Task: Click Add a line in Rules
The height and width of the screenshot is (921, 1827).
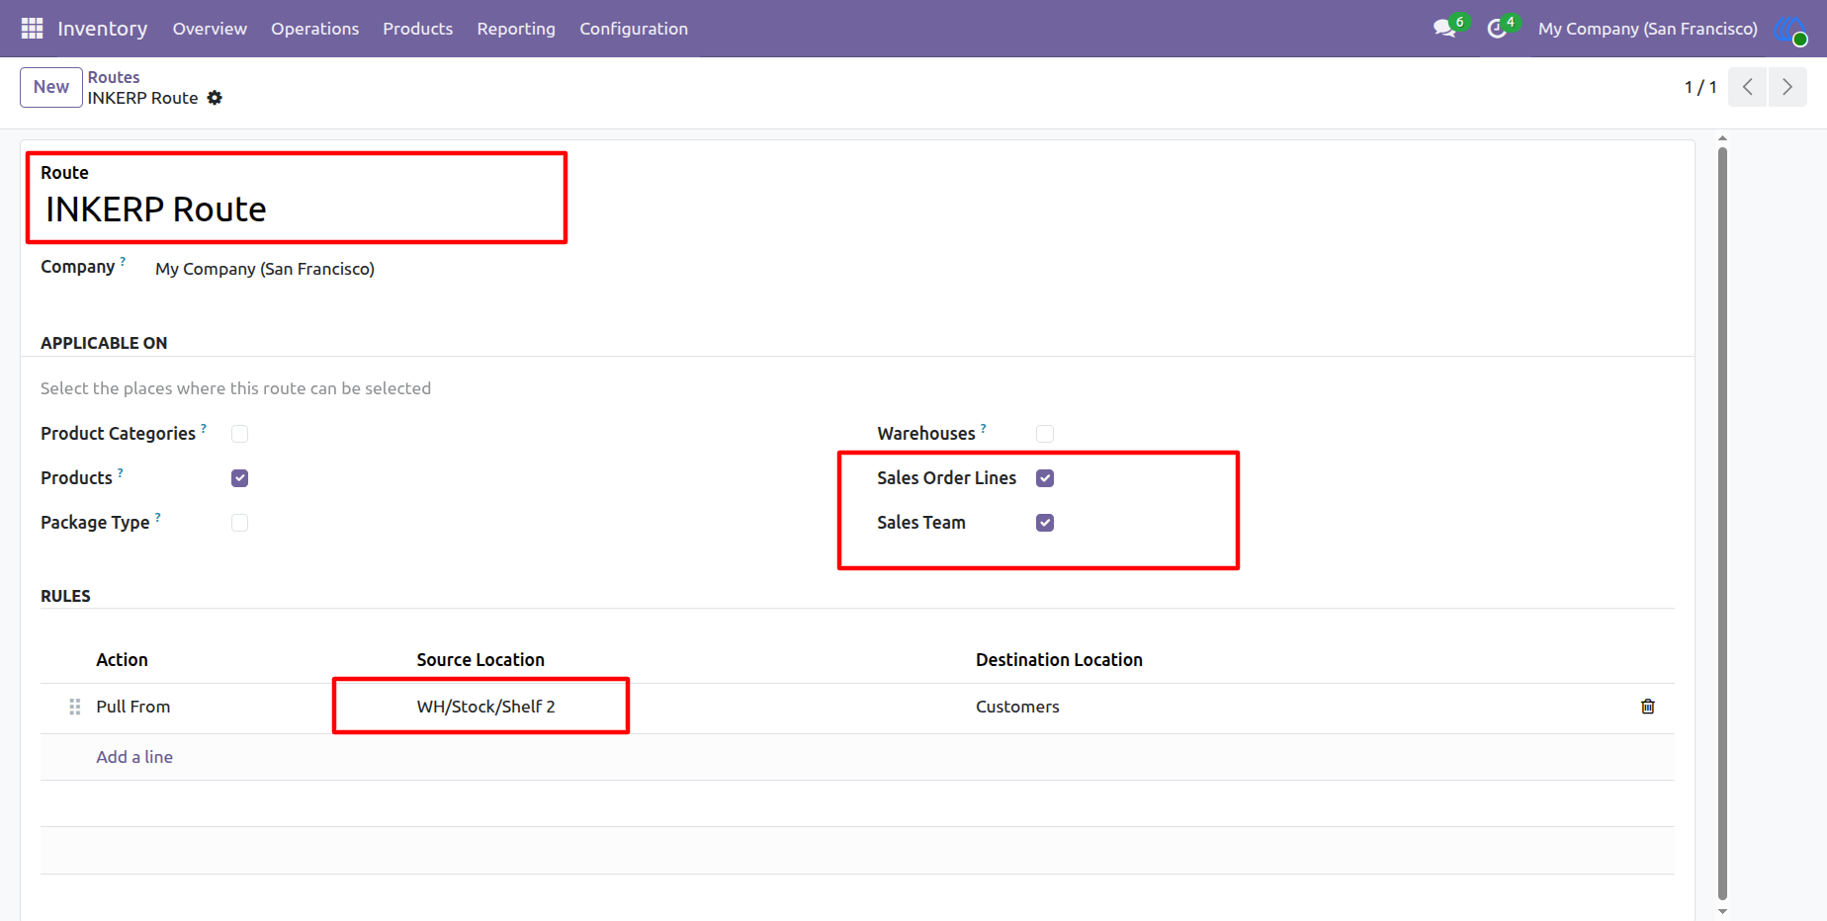Action: (134, 757)
